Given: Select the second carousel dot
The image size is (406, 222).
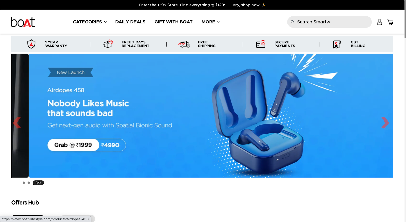Looking at the screenshot, I should [29, 183].
